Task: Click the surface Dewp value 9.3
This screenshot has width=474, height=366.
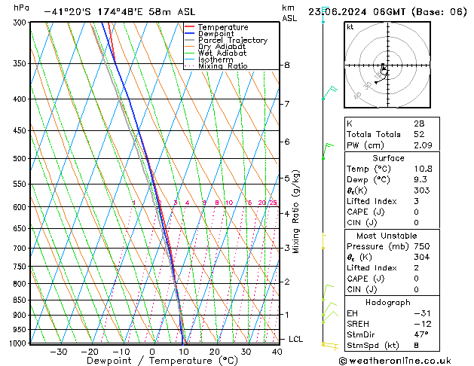Action: (x=420, y=180)
